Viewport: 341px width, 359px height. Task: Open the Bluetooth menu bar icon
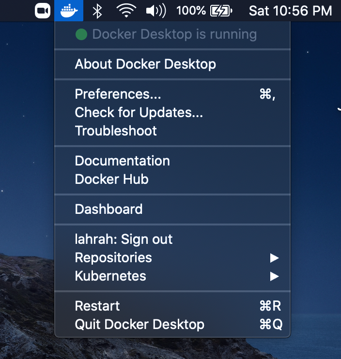tap(97, 11)
